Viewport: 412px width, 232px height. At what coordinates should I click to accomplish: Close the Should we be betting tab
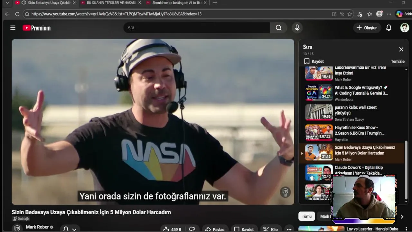[205, 3]
